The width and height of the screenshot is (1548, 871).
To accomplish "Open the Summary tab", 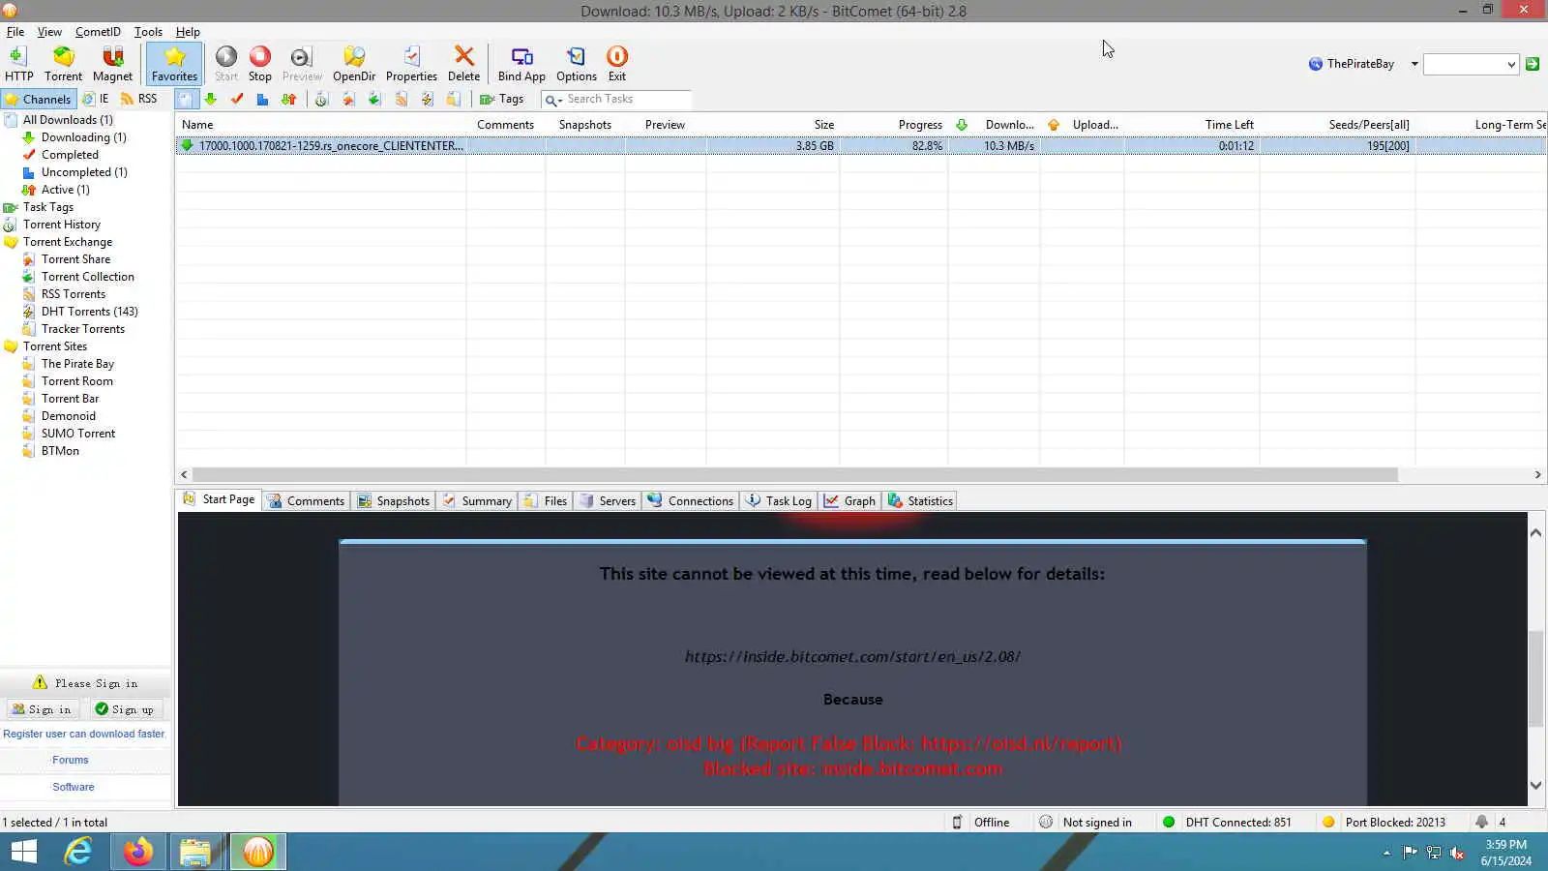I will [x=477, y=500].
